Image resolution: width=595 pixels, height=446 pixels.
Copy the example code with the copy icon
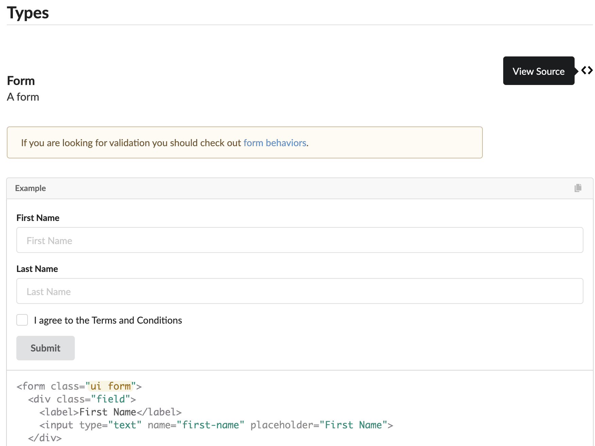pyautogui.click(x=578, y=188)
